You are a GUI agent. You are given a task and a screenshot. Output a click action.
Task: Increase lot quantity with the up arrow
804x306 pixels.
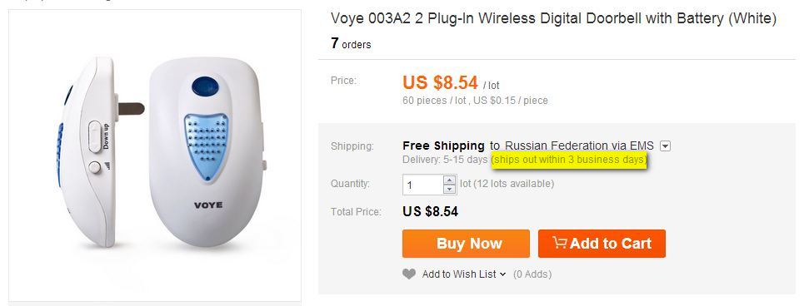click(449, 180)
